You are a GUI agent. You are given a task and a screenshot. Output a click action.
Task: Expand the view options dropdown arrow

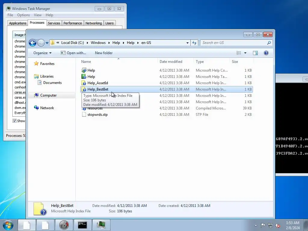[245, 53]
